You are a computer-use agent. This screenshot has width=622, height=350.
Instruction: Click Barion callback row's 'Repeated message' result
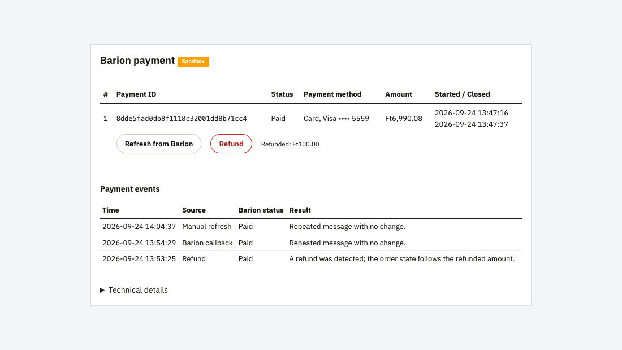pyautogui.click(x=347, y=243)
